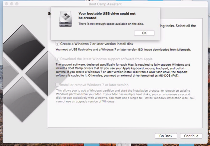The image size is (210, 146).
Task: Click 'Your bootable USB drive could not be created' heading
Action: (x=107, y=16)
